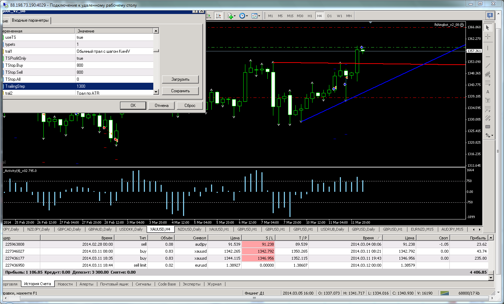
Task: Toggle chart Auto Scroll
Action: coord(209,16)
